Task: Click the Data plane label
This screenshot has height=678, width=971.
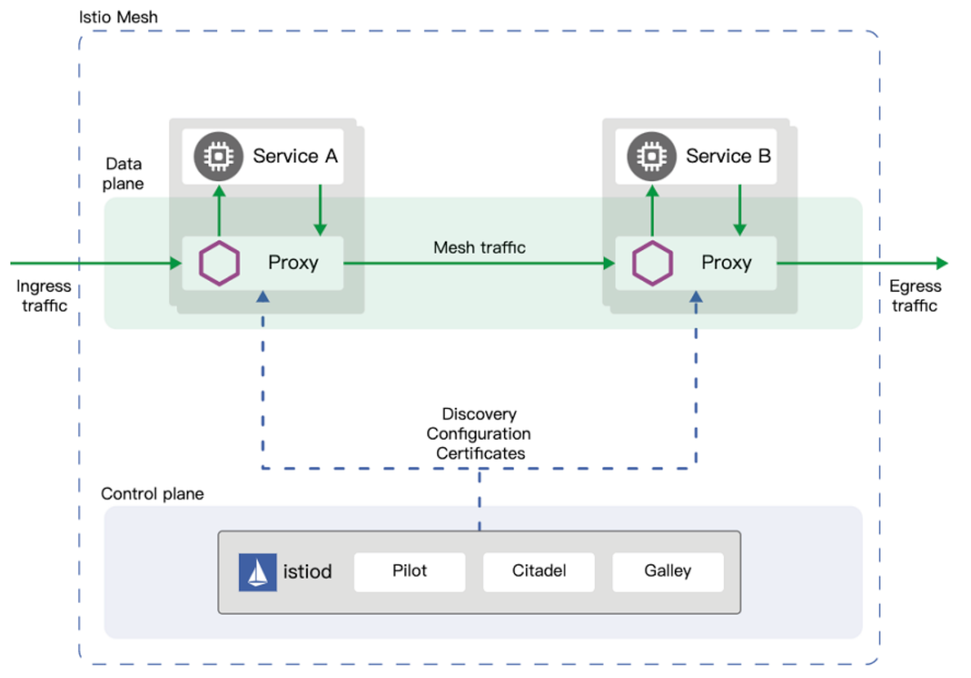Action: 123,173
